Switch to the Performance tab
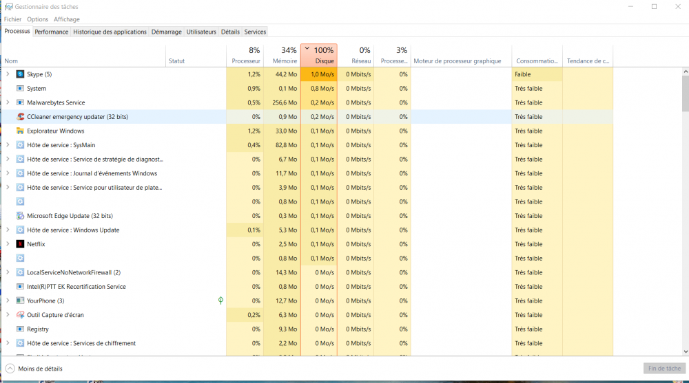Image resolution: width=689 pixels, height=383 pixels. coord(52,32)
